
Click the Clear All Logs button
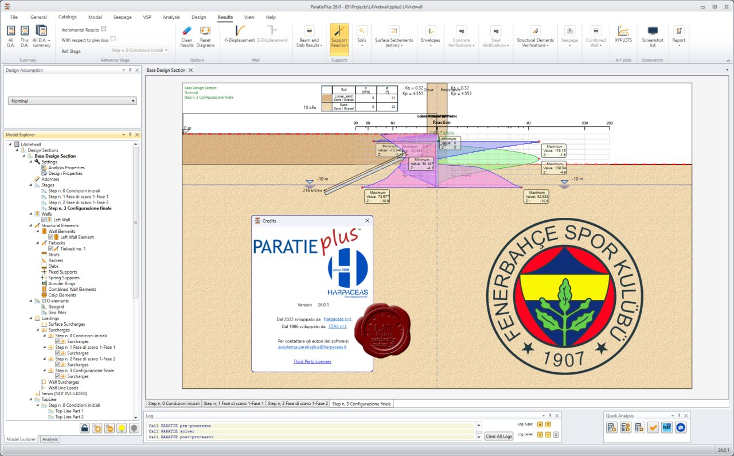point(499,436)
